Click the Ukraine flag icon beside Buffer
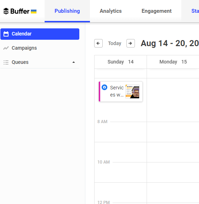199x204 pixels. pyautogui.click(x=34, y=11)
